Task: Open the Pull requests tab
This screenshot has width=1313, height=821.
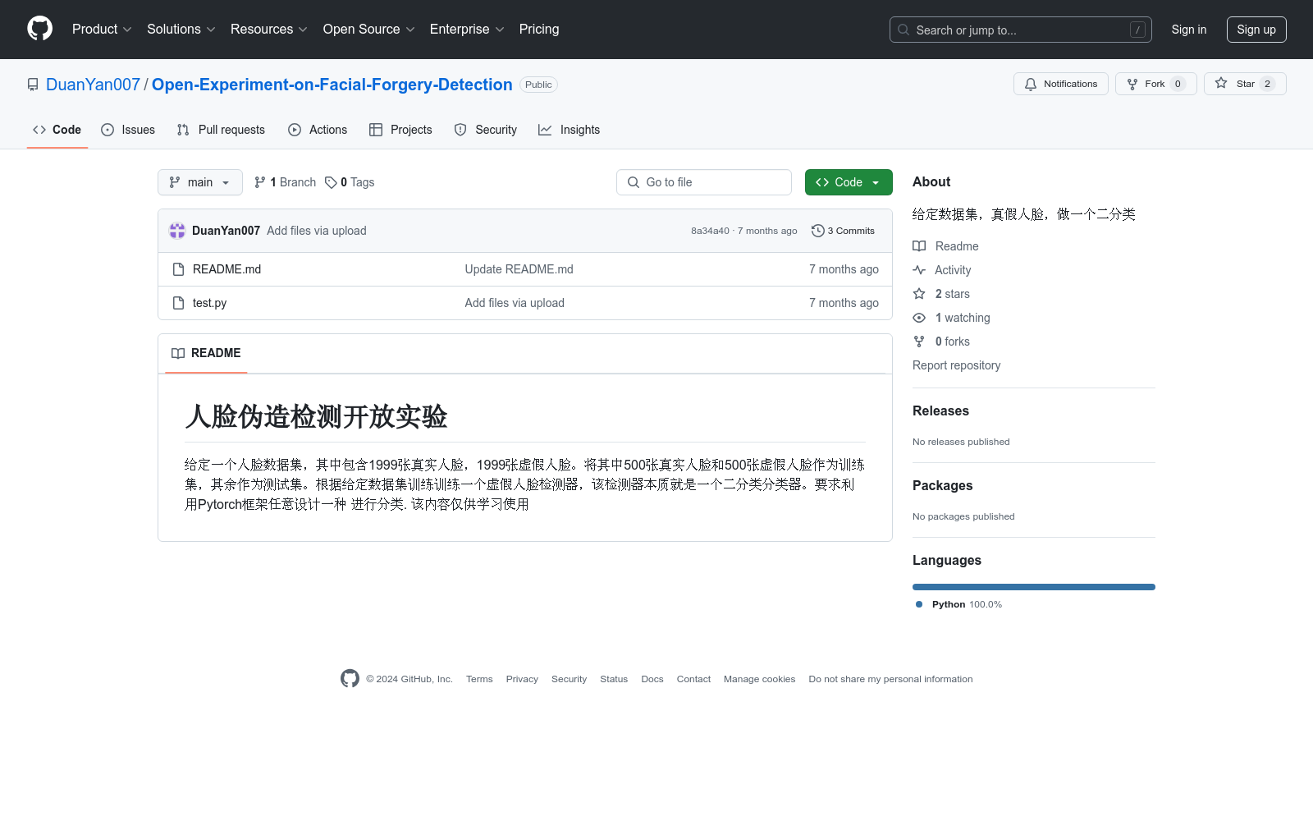Action: (x=221, y=130)
